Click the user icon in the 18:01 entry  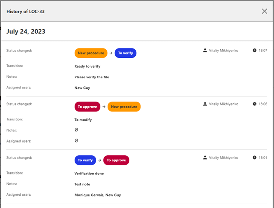(x=205, y=157)
